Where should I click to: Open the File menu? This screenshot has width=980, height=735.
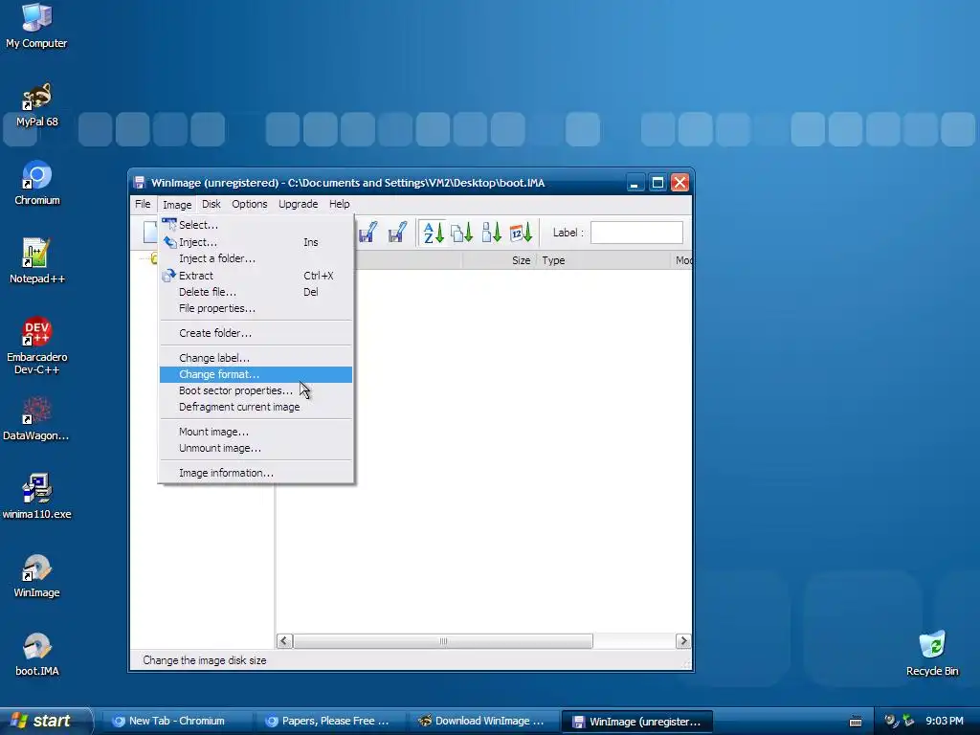[143, 204]
